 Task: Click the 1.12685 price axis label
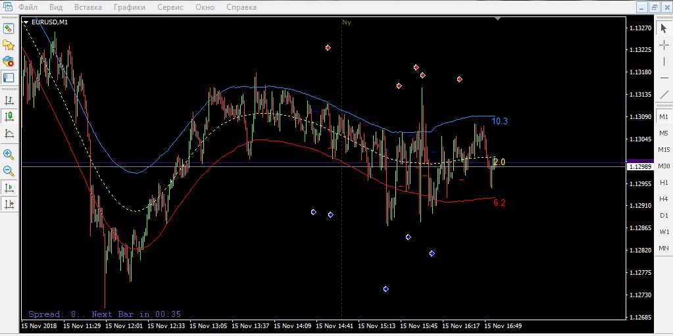coord(640,318)
